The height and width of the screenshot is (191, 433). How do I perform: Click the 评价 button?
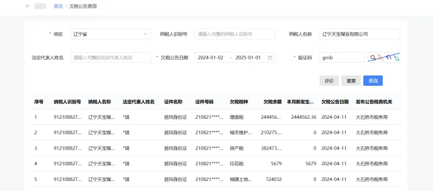click(x=329, y=81)
